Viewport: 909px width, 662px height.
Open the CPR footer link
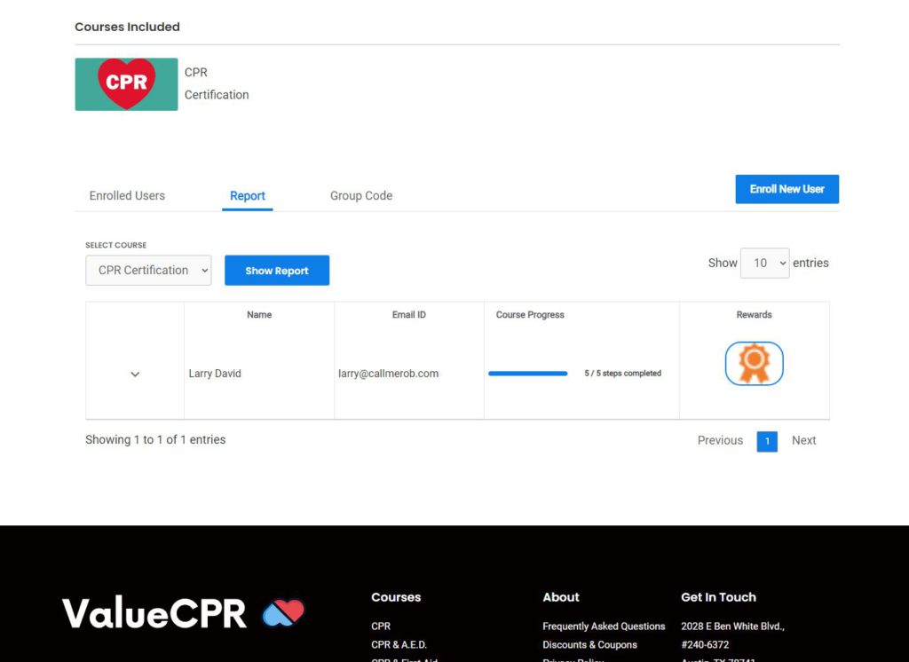381,626
